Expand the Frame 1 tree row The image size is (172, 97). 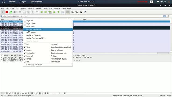1,56
